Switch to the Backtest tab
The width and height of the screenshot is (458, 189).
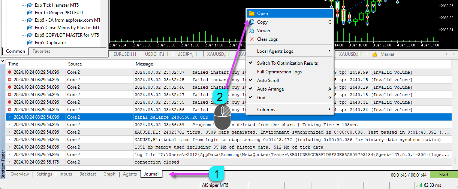(88, 174)
